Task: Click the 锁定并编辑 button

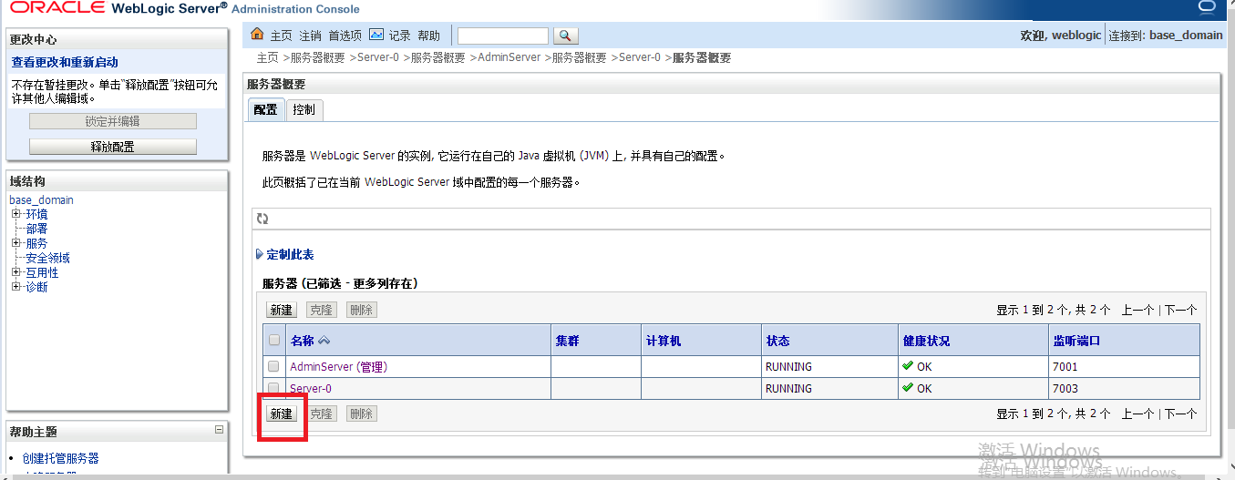Action: [x=113, y=121]
